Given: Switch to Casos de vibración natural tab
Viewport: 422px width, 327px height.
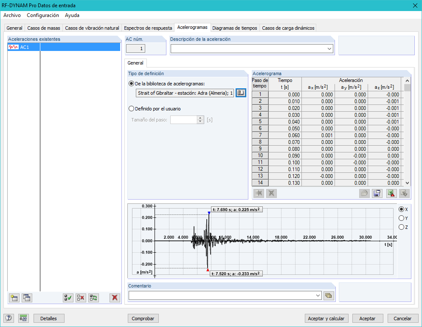Looking at the screenshot, I should coord(92,28).
